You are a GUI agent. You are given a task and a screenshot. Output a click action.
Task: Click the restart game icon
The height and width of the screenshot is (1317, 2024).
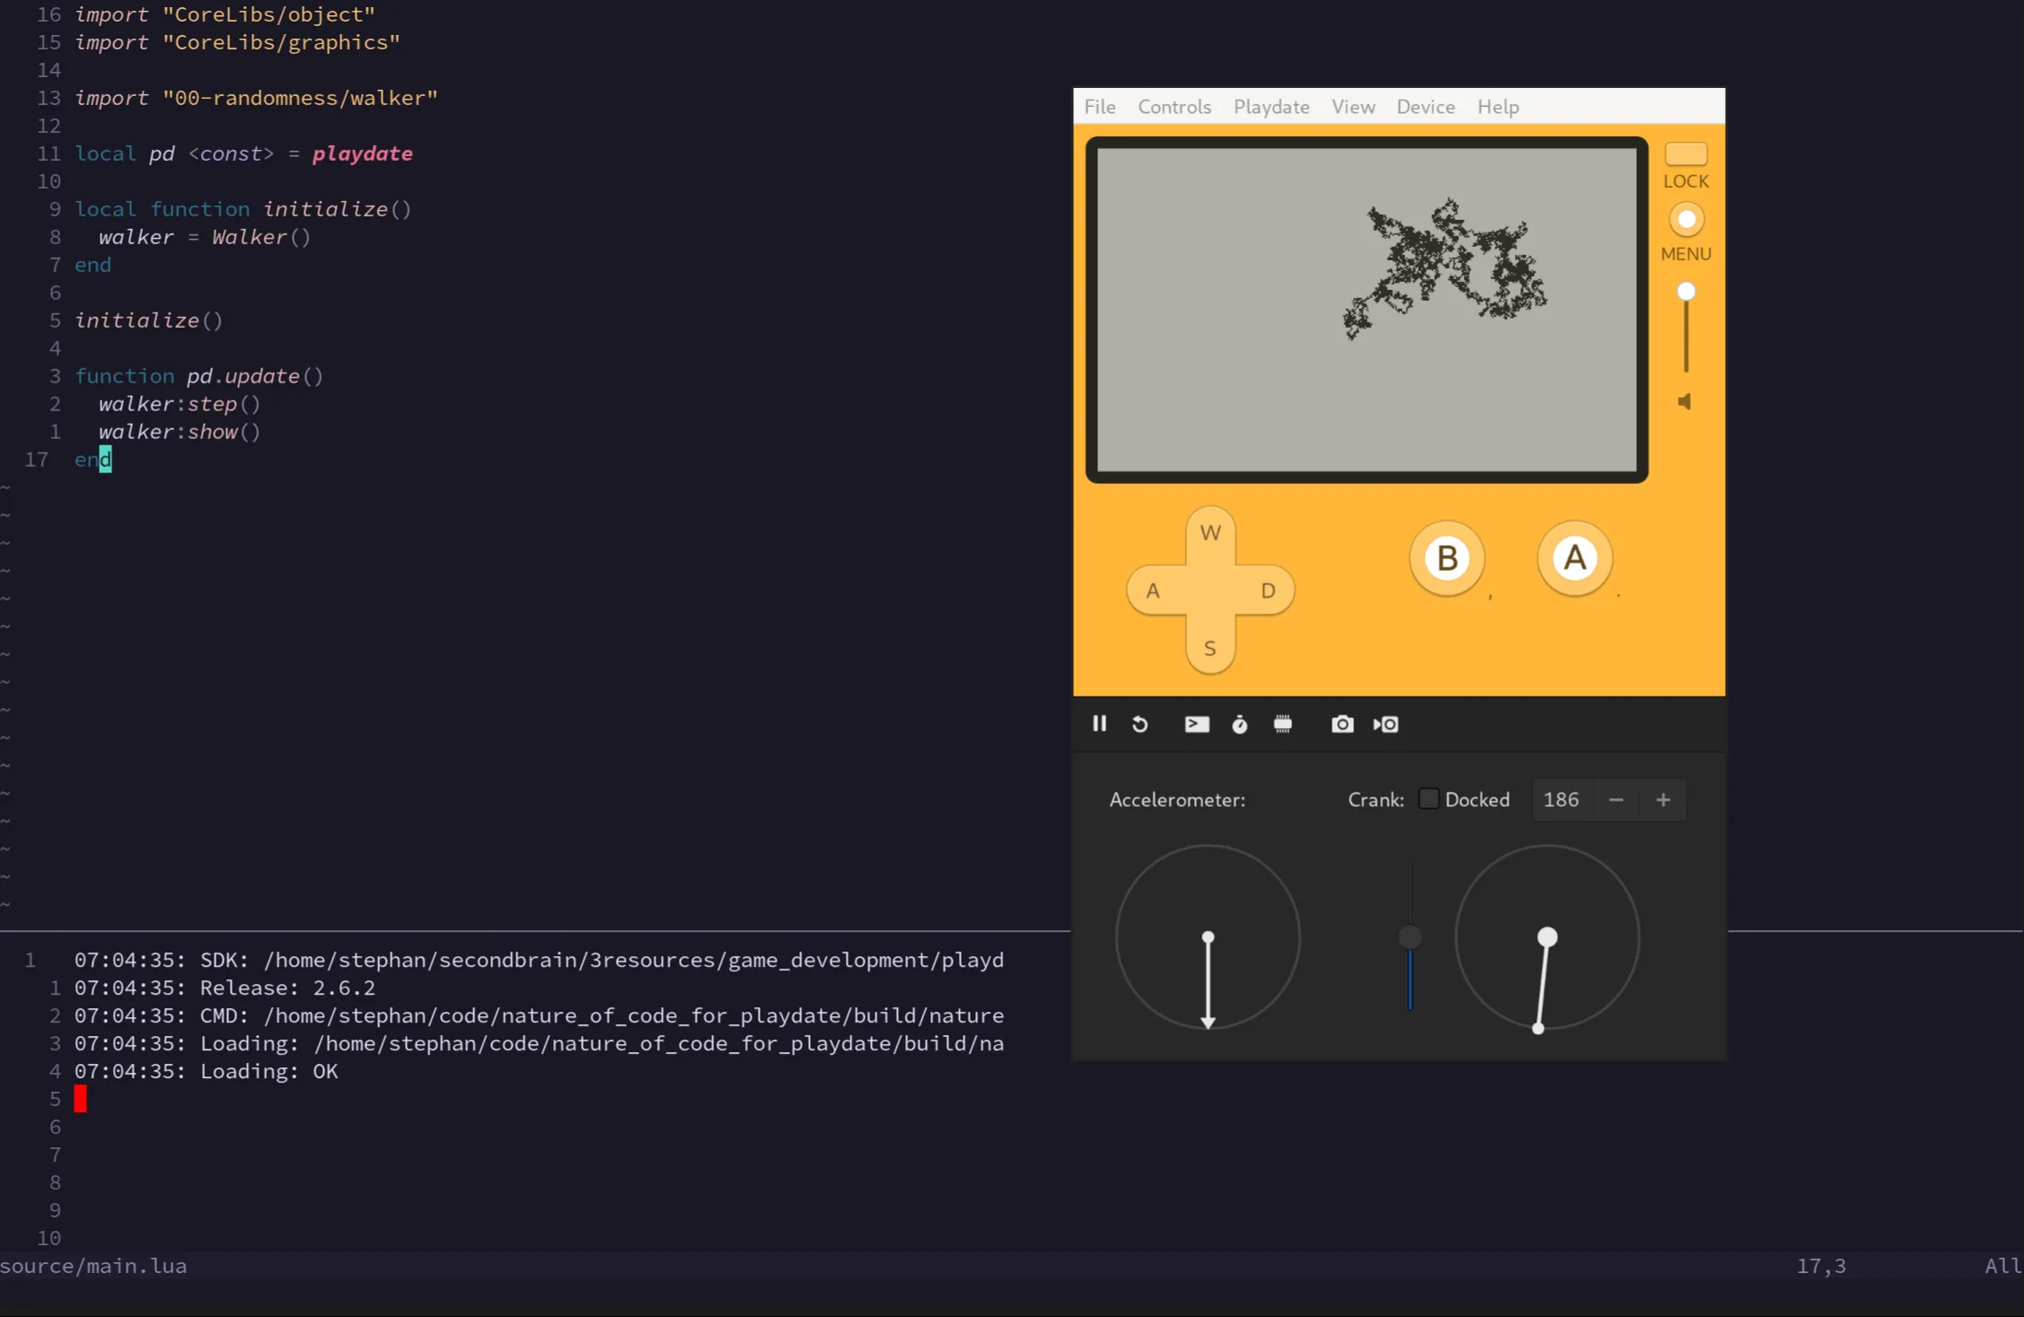1140,724
